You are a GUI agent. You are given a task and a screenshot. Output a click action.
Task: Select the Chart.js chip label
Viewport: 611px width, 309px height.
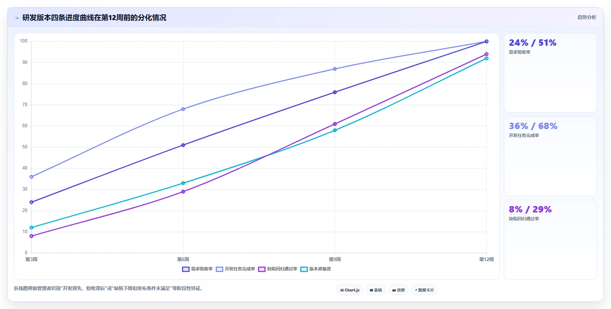point(352,290)
